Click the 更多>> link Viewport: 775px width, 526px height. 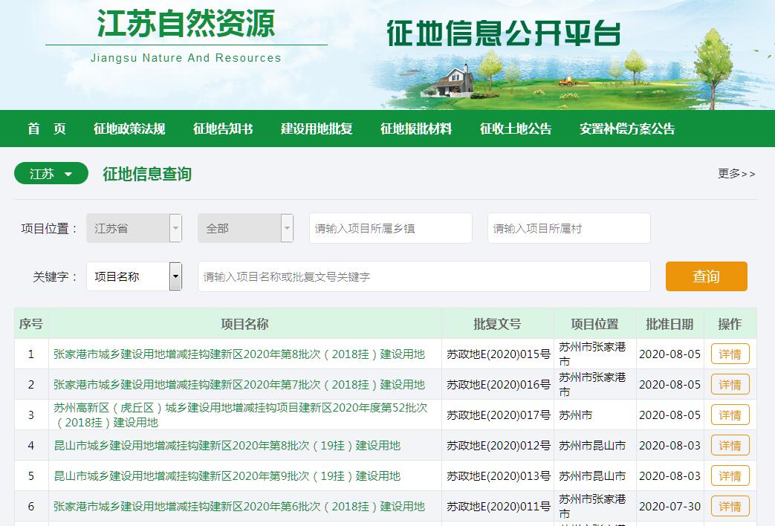[x=736, y=174]
